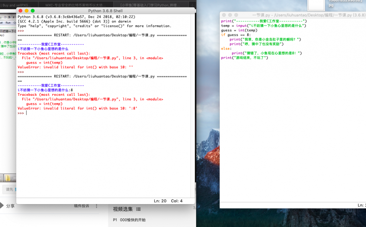Click the traceback file path in the shell

pos(72,99)
